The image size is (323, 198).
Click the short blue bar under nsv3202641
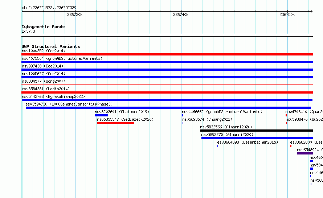pyautogui.click(x=102, y=115)
